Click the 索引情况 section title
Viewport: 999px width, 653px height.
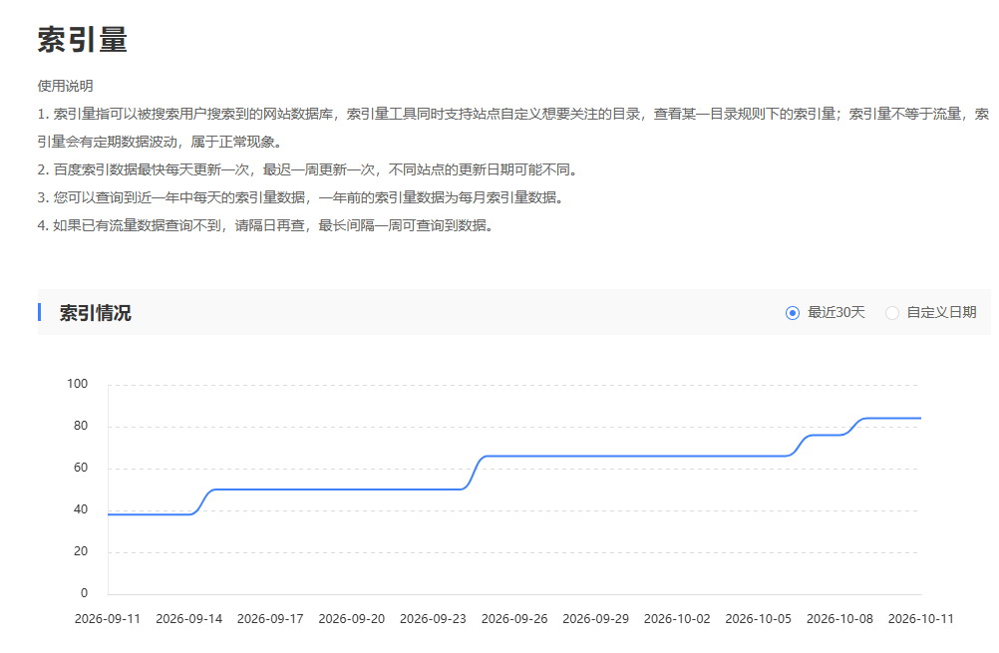[x=95, y=313]
